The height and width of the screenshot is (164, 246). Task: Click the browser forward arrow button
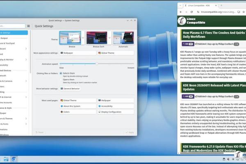pyautogui.click(x=186, y=12)
